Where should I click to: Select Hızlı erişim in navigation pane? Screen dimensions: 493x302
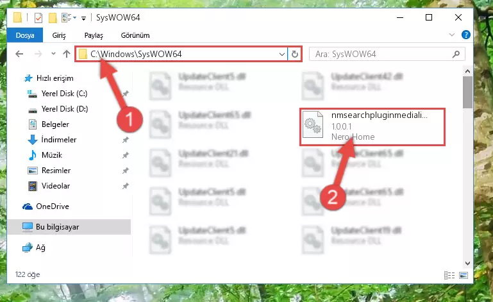click(x=54, y=78)
